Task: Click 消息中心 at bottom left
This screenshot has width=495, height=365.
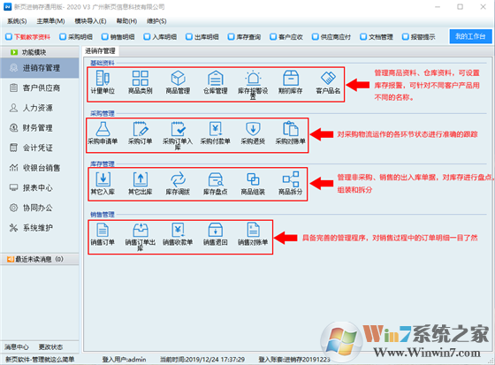Action: (17, 347)
